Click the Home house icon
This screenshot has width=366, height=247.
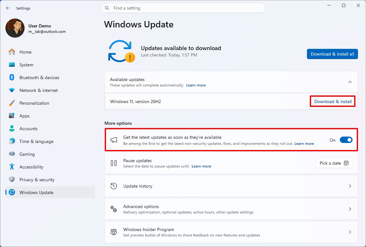pyautogui.click(x=12, y=52)
